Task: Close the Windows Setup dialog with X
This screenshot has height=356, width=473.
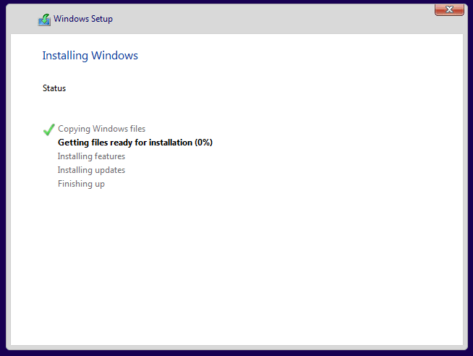Action: tap(449, 9)
